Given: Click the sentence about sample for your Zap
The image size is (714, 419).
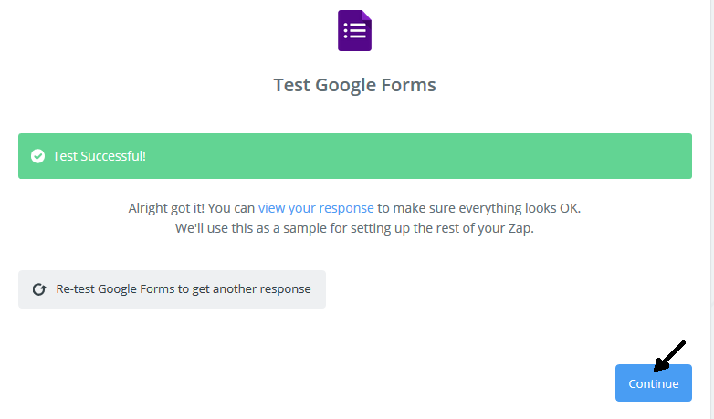Looking at the screenshot, I should point(354,228).
